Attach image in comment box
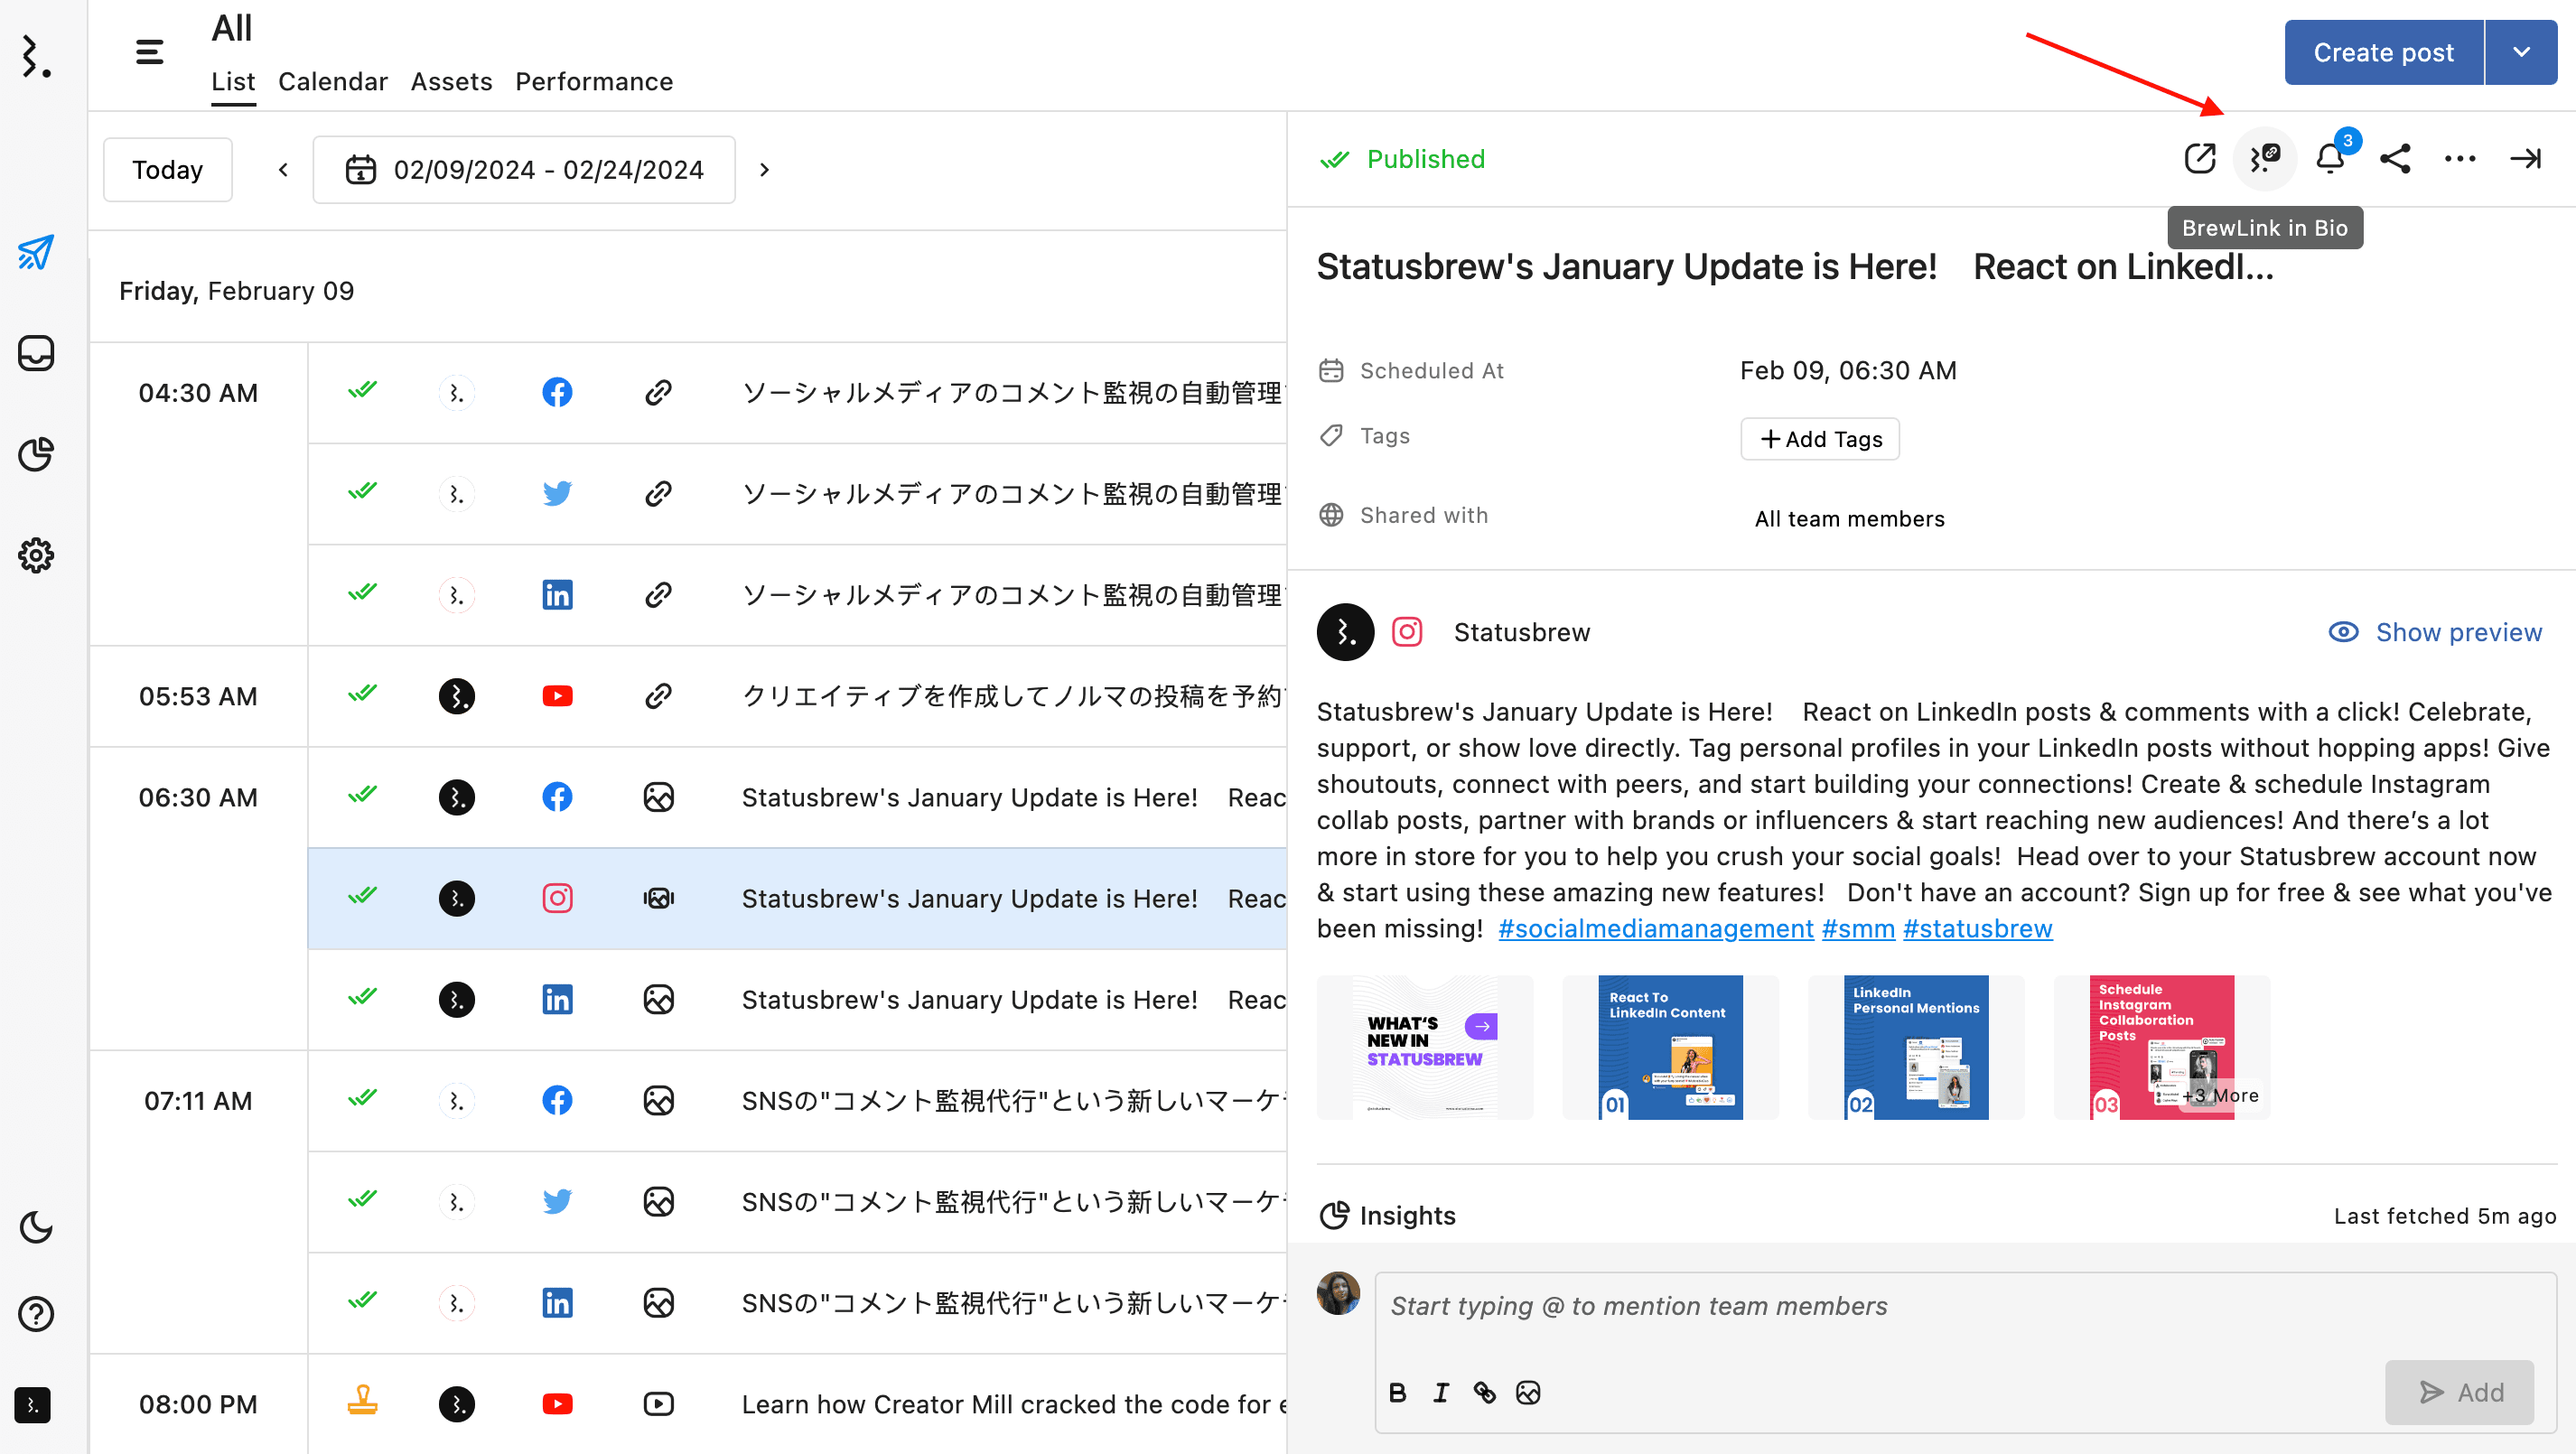Image resolution: width=2576 pixels, height=1454 pixels. click(x=1528, y=1392)
